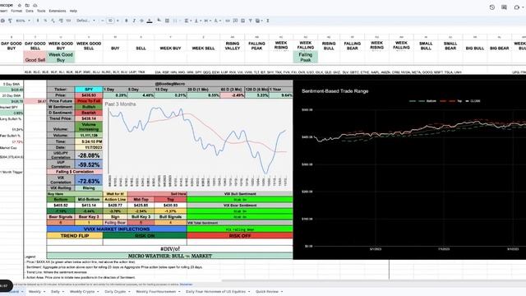Activate the paint format tool

(x=11, y=21)
